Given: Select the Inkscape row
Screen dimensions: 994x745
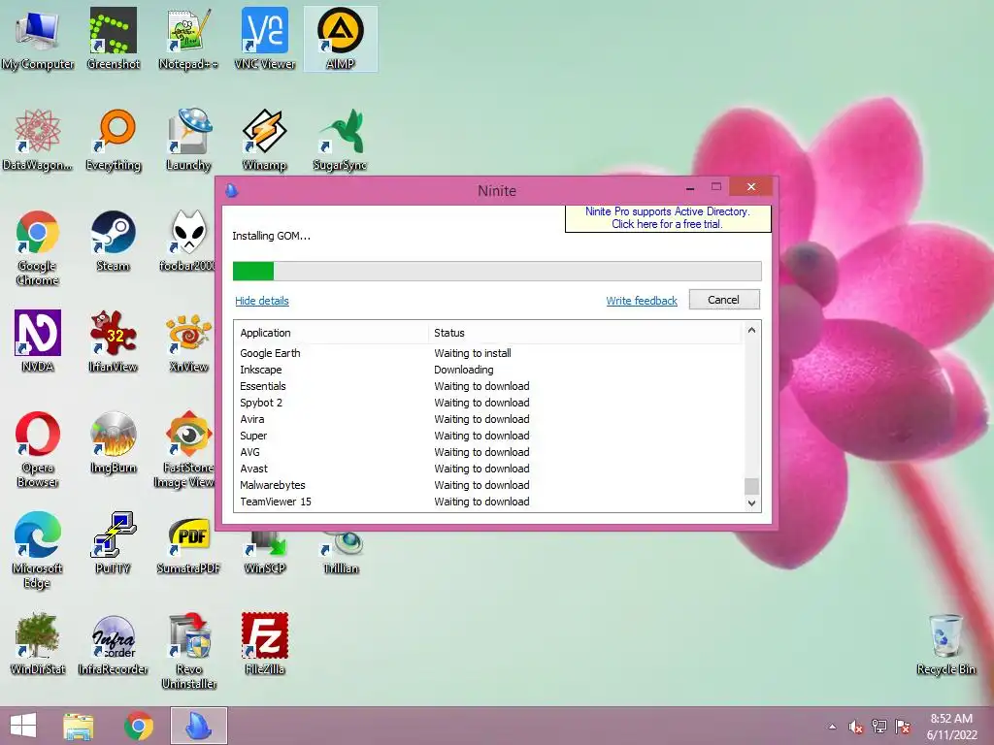Looking at the screenshot, I should tap(489, 370).
